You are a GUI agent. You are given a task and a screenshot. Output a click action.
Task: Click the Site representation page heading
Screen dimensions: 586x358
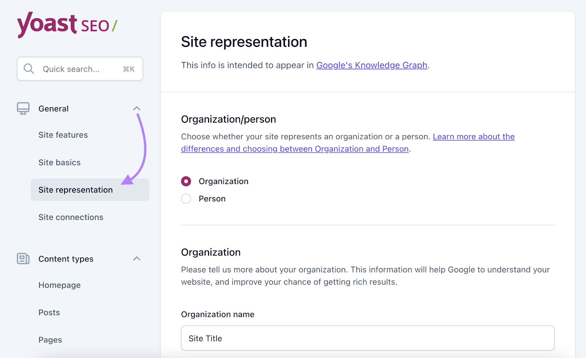(244, 42)
